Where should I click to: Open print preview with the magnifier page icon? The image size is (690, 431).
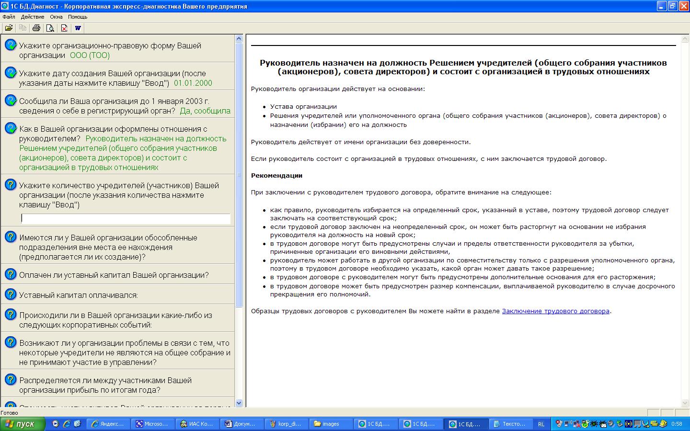click(x=50, y=28)
